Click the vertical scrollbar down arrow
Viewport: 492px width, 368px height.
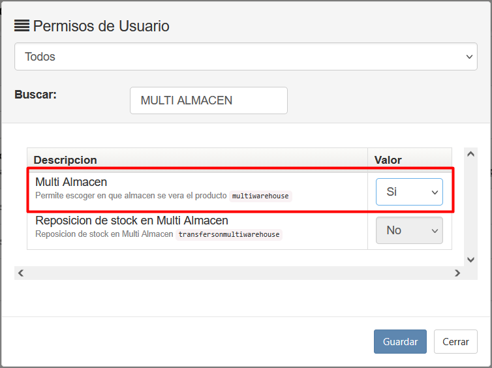(470, 259)
